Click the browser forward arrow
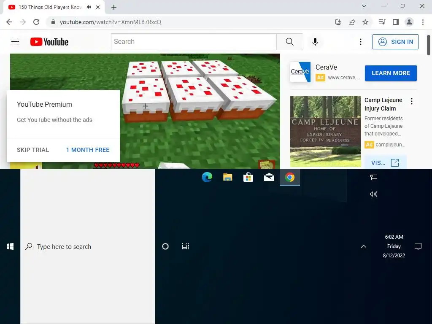432x324 pixels. point(23,22)
